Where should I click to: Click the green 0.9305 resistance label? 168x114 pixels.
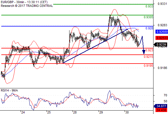(148, 17)
